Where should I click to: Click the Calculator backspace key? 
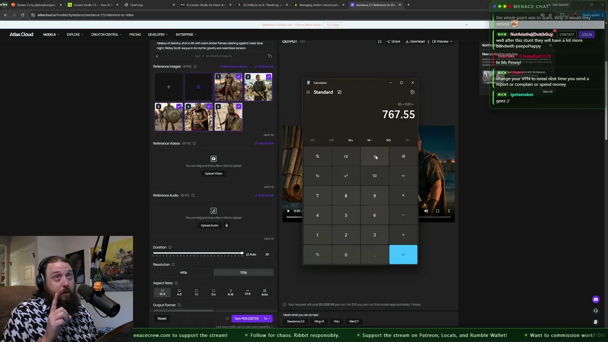[403, 156]
